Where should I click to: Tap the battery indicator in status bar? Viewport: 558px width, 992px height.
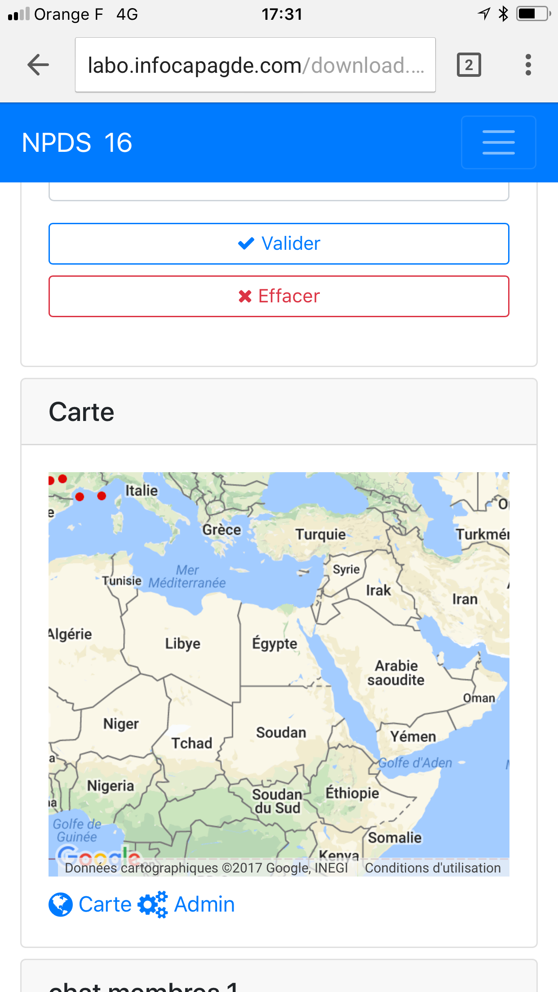(x=534, y=14)
